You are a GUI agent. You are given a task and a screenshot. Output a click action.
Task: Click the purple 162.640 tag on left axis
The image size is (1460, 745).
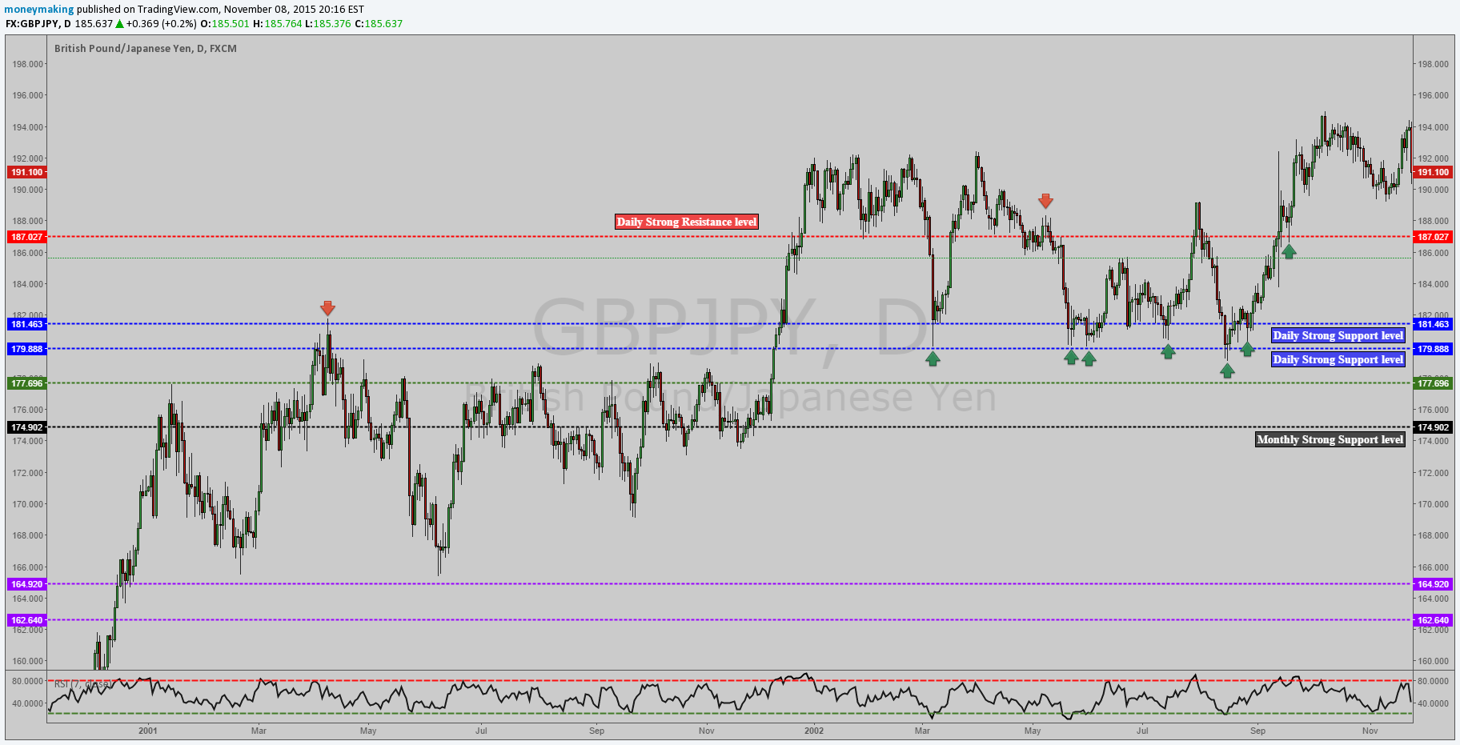pos(26,620)
